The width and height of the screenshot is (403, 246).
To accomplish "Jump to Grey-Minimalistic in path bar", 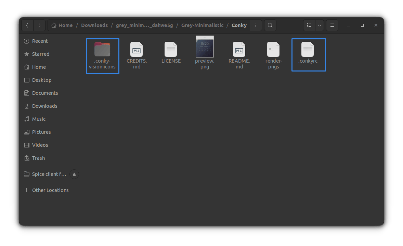I will tap(202, 25).
